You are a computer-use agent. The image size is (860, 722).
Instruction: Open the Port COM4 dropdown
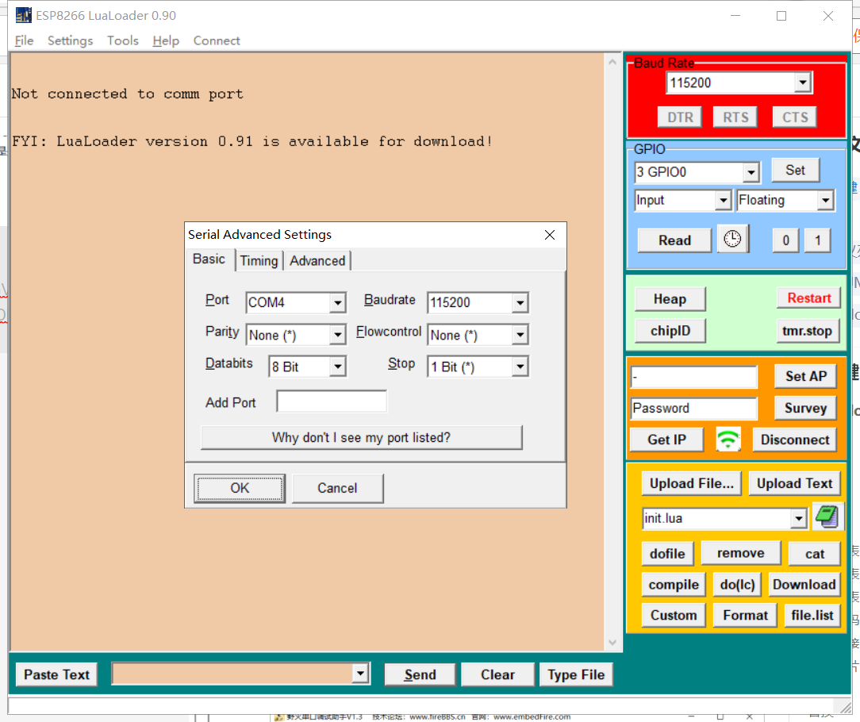tap(340, 303)
